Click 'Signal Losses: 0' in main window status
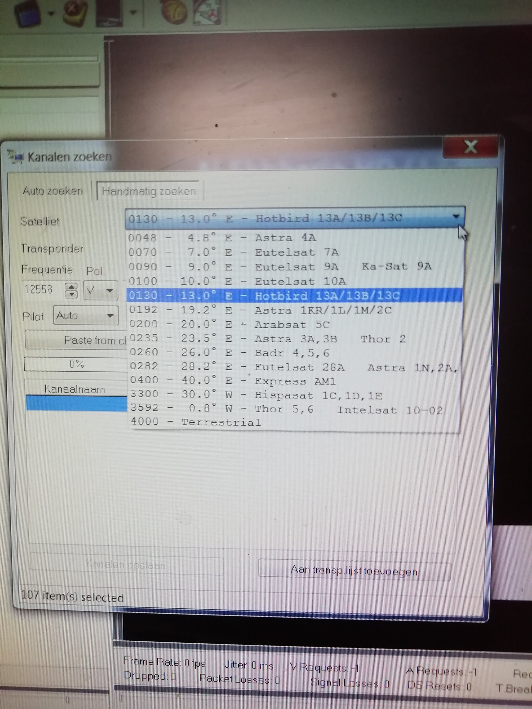This screenshot has height=709, width=532. 350,683
